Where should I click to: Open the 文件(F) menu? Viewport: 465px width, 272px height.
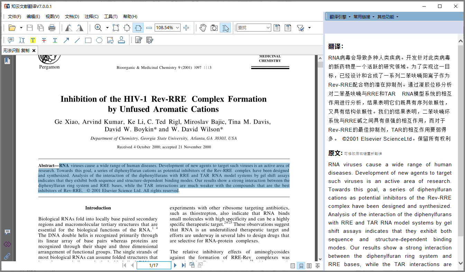coord(15,17)
